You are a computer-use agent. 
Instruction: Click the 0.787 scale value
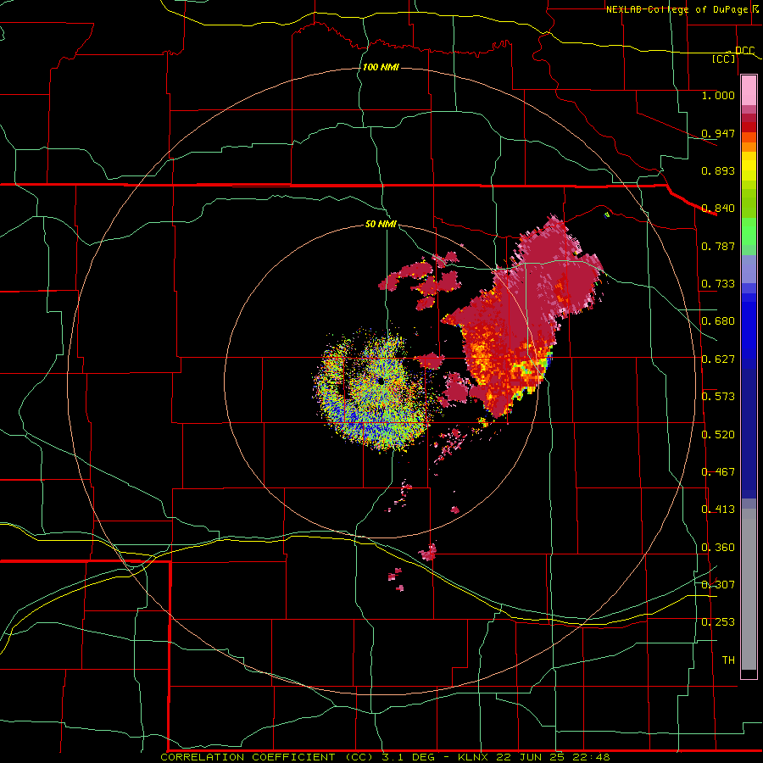click(x=718, y=246)
